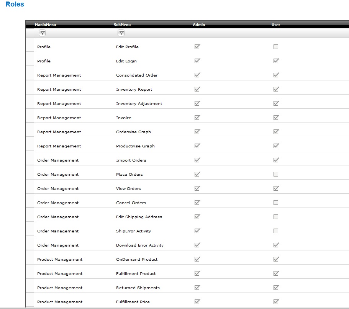Toggle Admin checkbox for Inventory Adjustment
Viewport: 349px width, 309px height.
pyautogui.click(x=197, y=103)
